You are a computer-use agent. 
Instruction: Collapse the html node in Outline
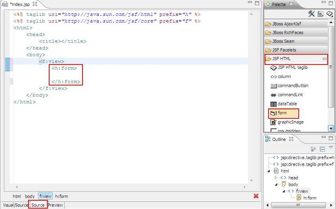pos(269,171)
